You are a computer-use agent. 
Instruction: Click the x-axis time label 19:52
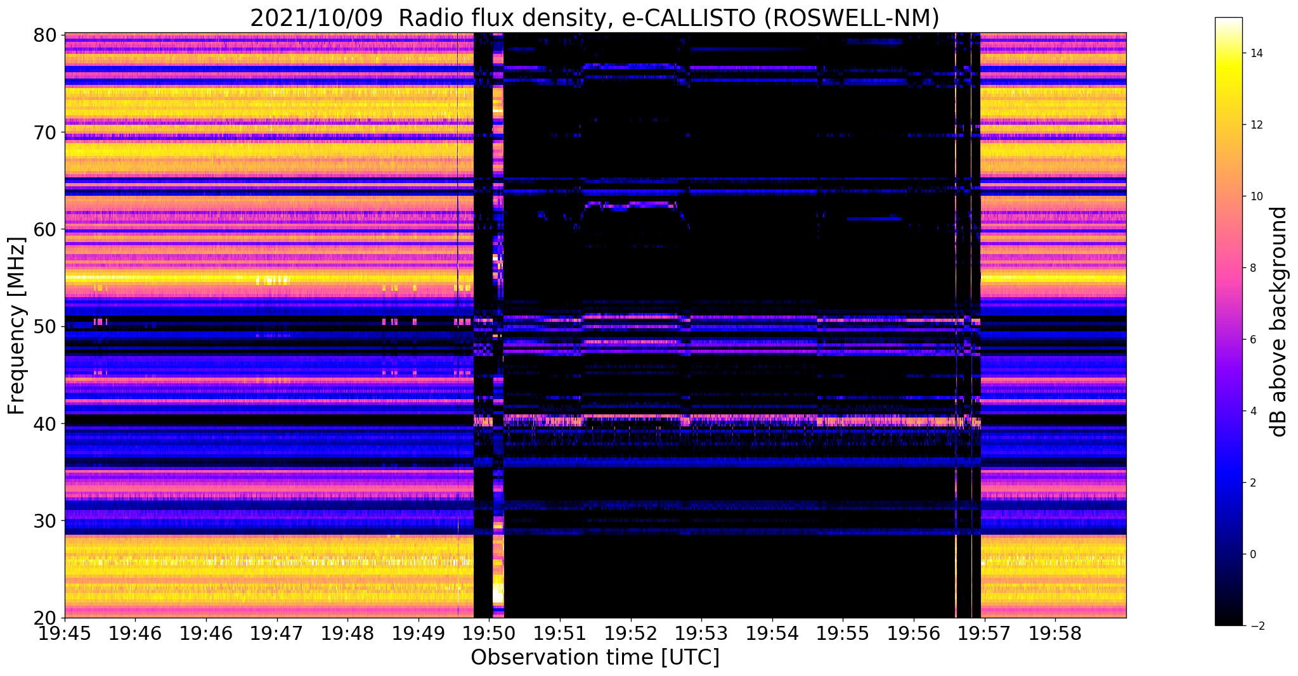click(630, 633)
